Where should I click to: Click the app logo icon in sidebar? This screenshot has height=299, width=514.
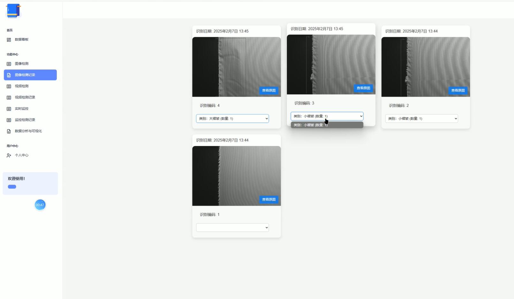point(13,11)
